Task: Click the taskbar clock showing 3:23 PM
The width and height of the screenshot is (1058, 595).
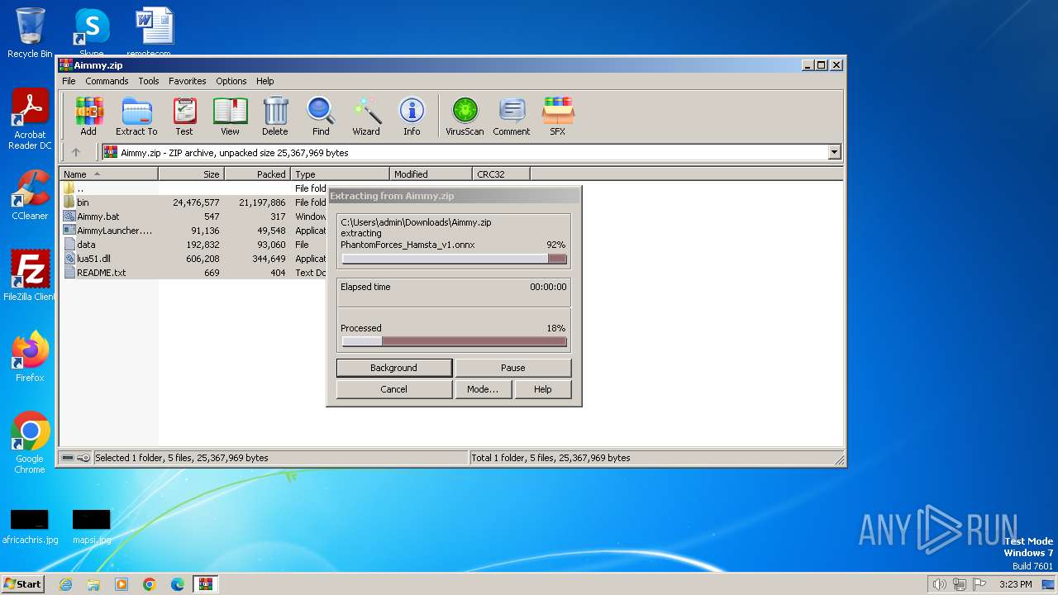Action: pyautogui.click(x=1015, y=584)
